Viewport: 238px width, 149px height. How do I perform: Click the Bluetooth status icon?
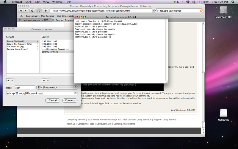tap(183, 2)
